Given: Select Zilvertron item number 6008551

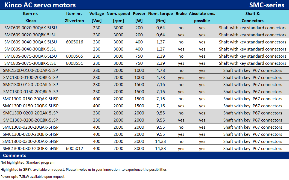Looking at the screenshot, I should (75, 63).
